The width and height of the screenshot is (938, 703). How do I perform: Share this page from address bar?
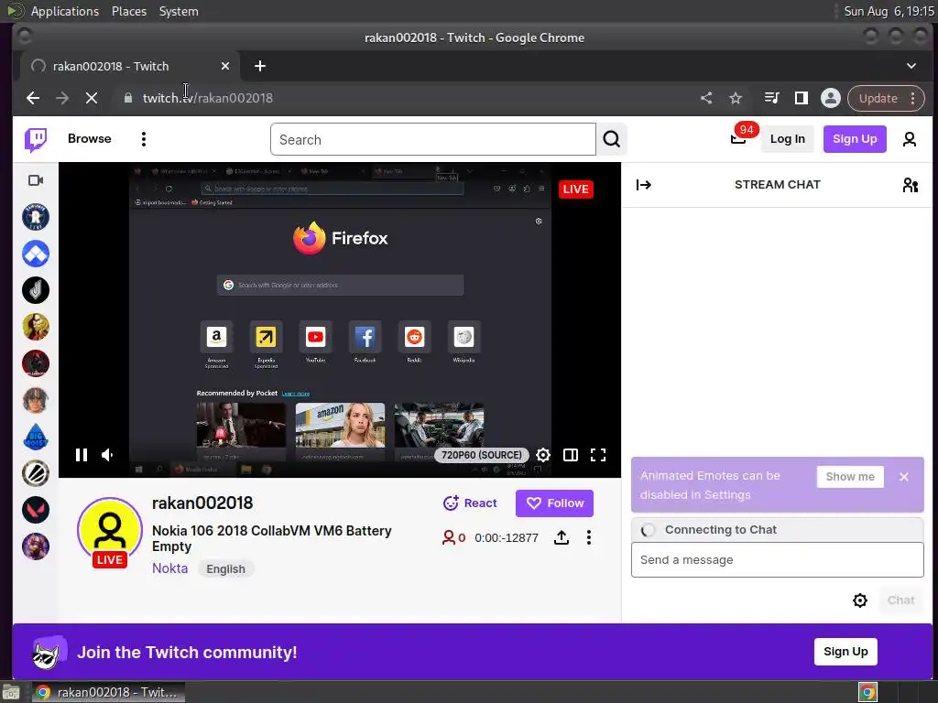tap(706, 98)
